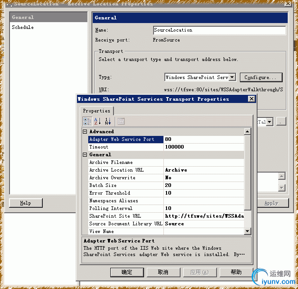Viewport: 298px width, 289px height.
Task: Select the Archive Filename property
Action: tap(166, 163)
